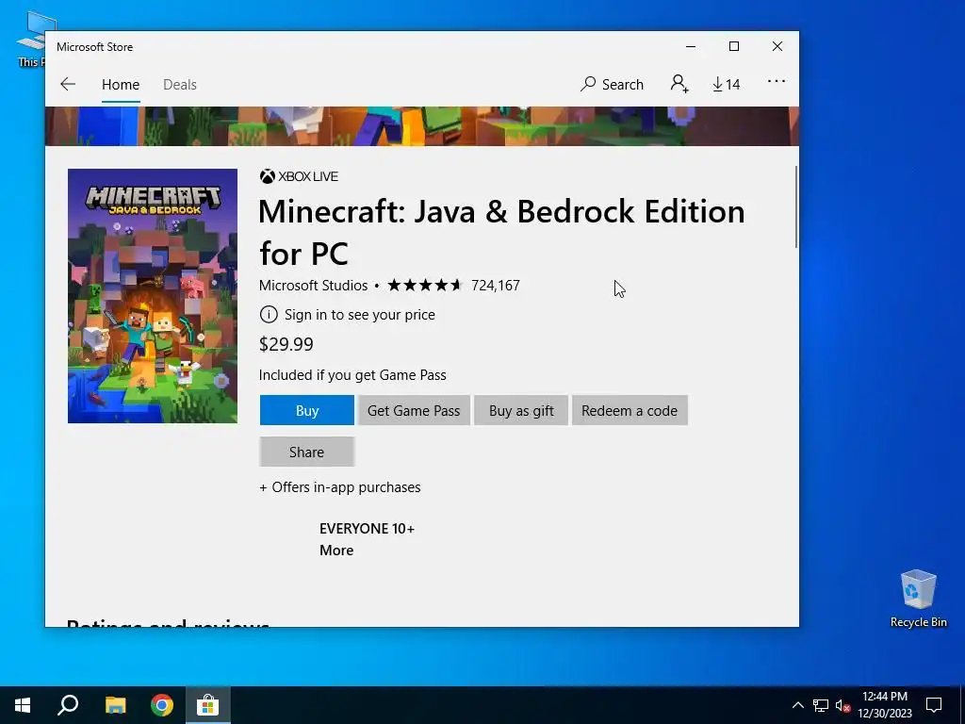
Task: Minimize the Microsoft Store window
Action: pos(691,47)
